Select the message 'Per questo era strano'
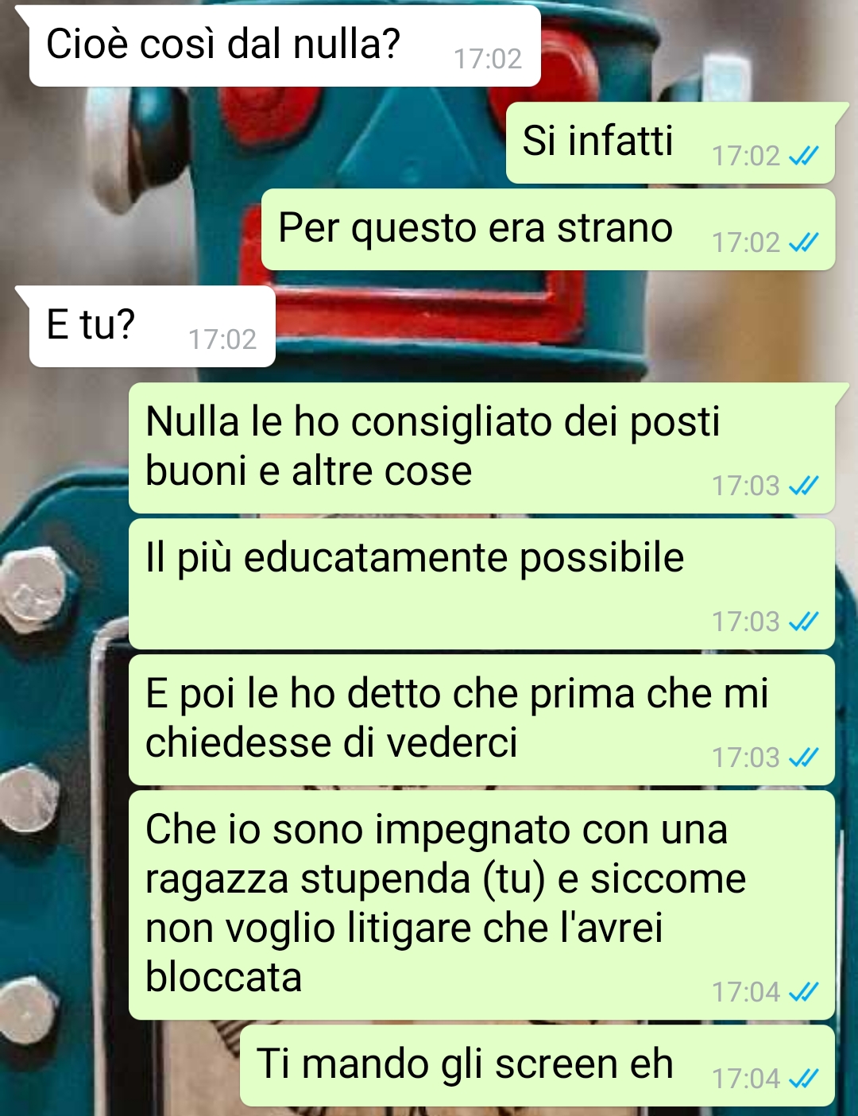This screenshot has width=858, height=1116. [548, 230]
